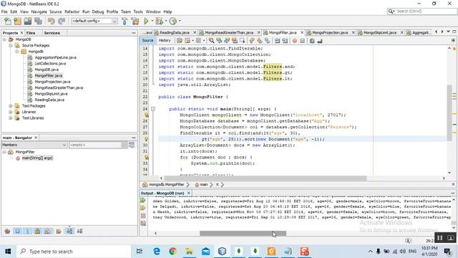
Task: Open the History view button
Action: 165,40
